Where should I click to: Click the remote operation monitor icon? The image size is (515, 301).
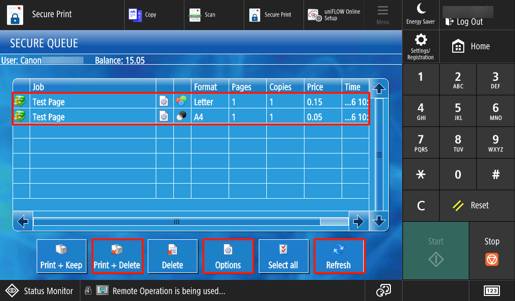click(x=102, y=290)
